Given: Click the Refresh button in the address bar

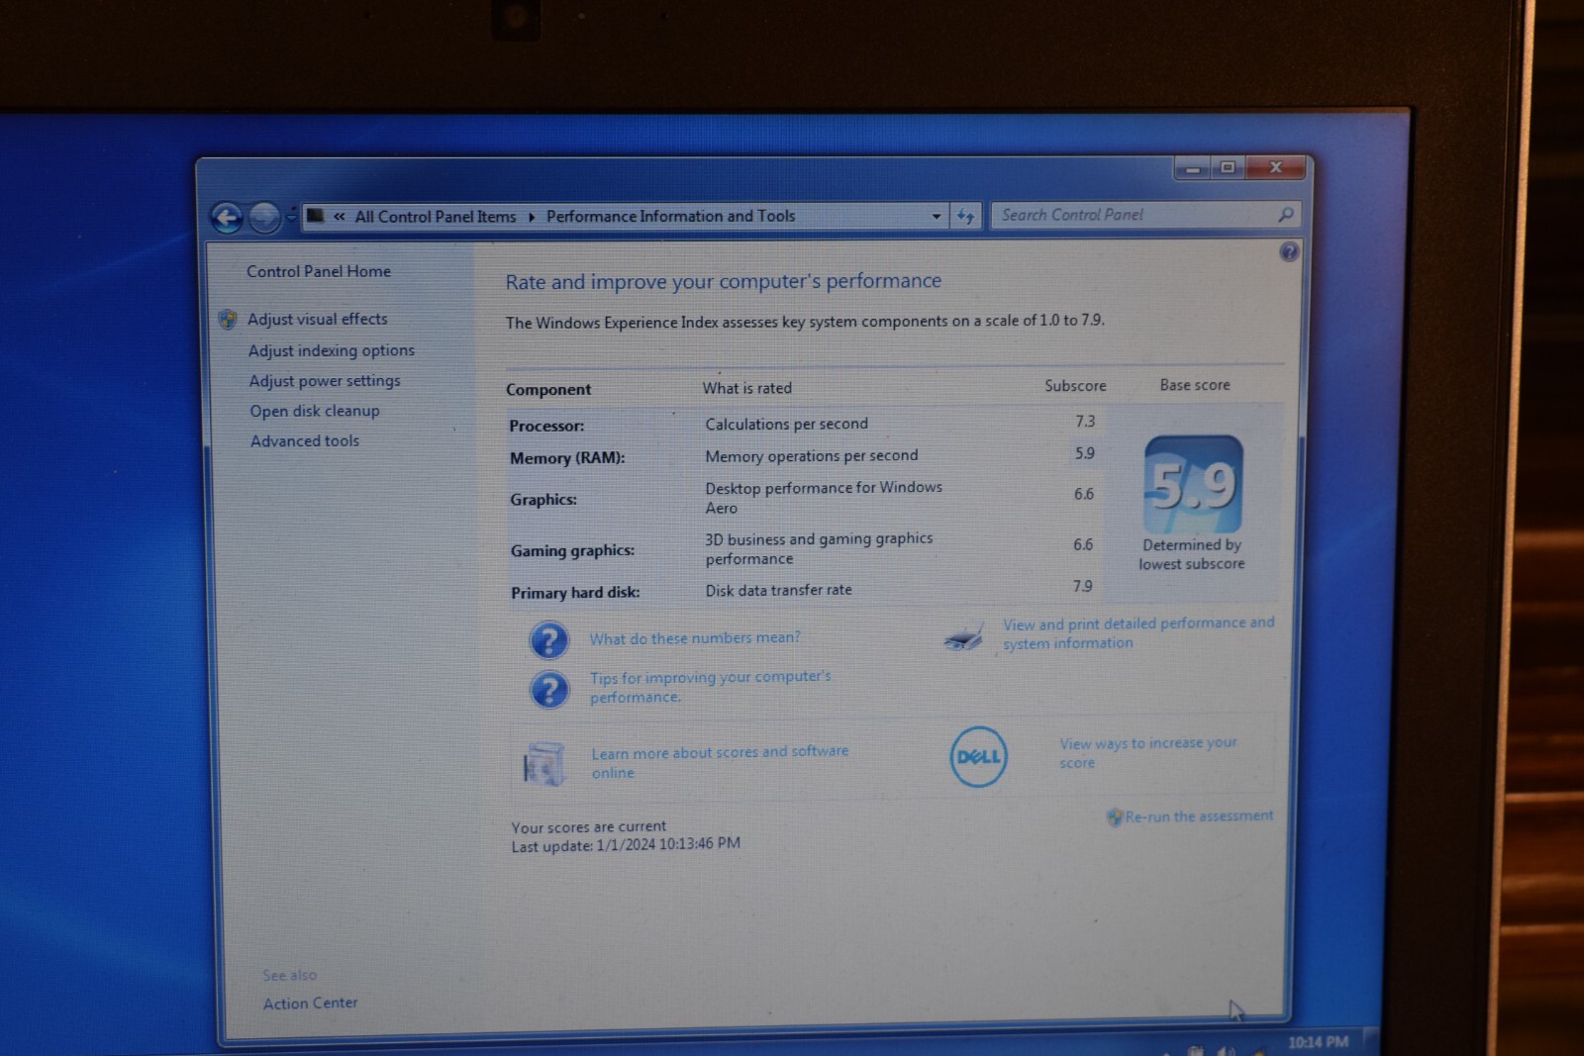Looking at the screenshot, I should [965, 216].
